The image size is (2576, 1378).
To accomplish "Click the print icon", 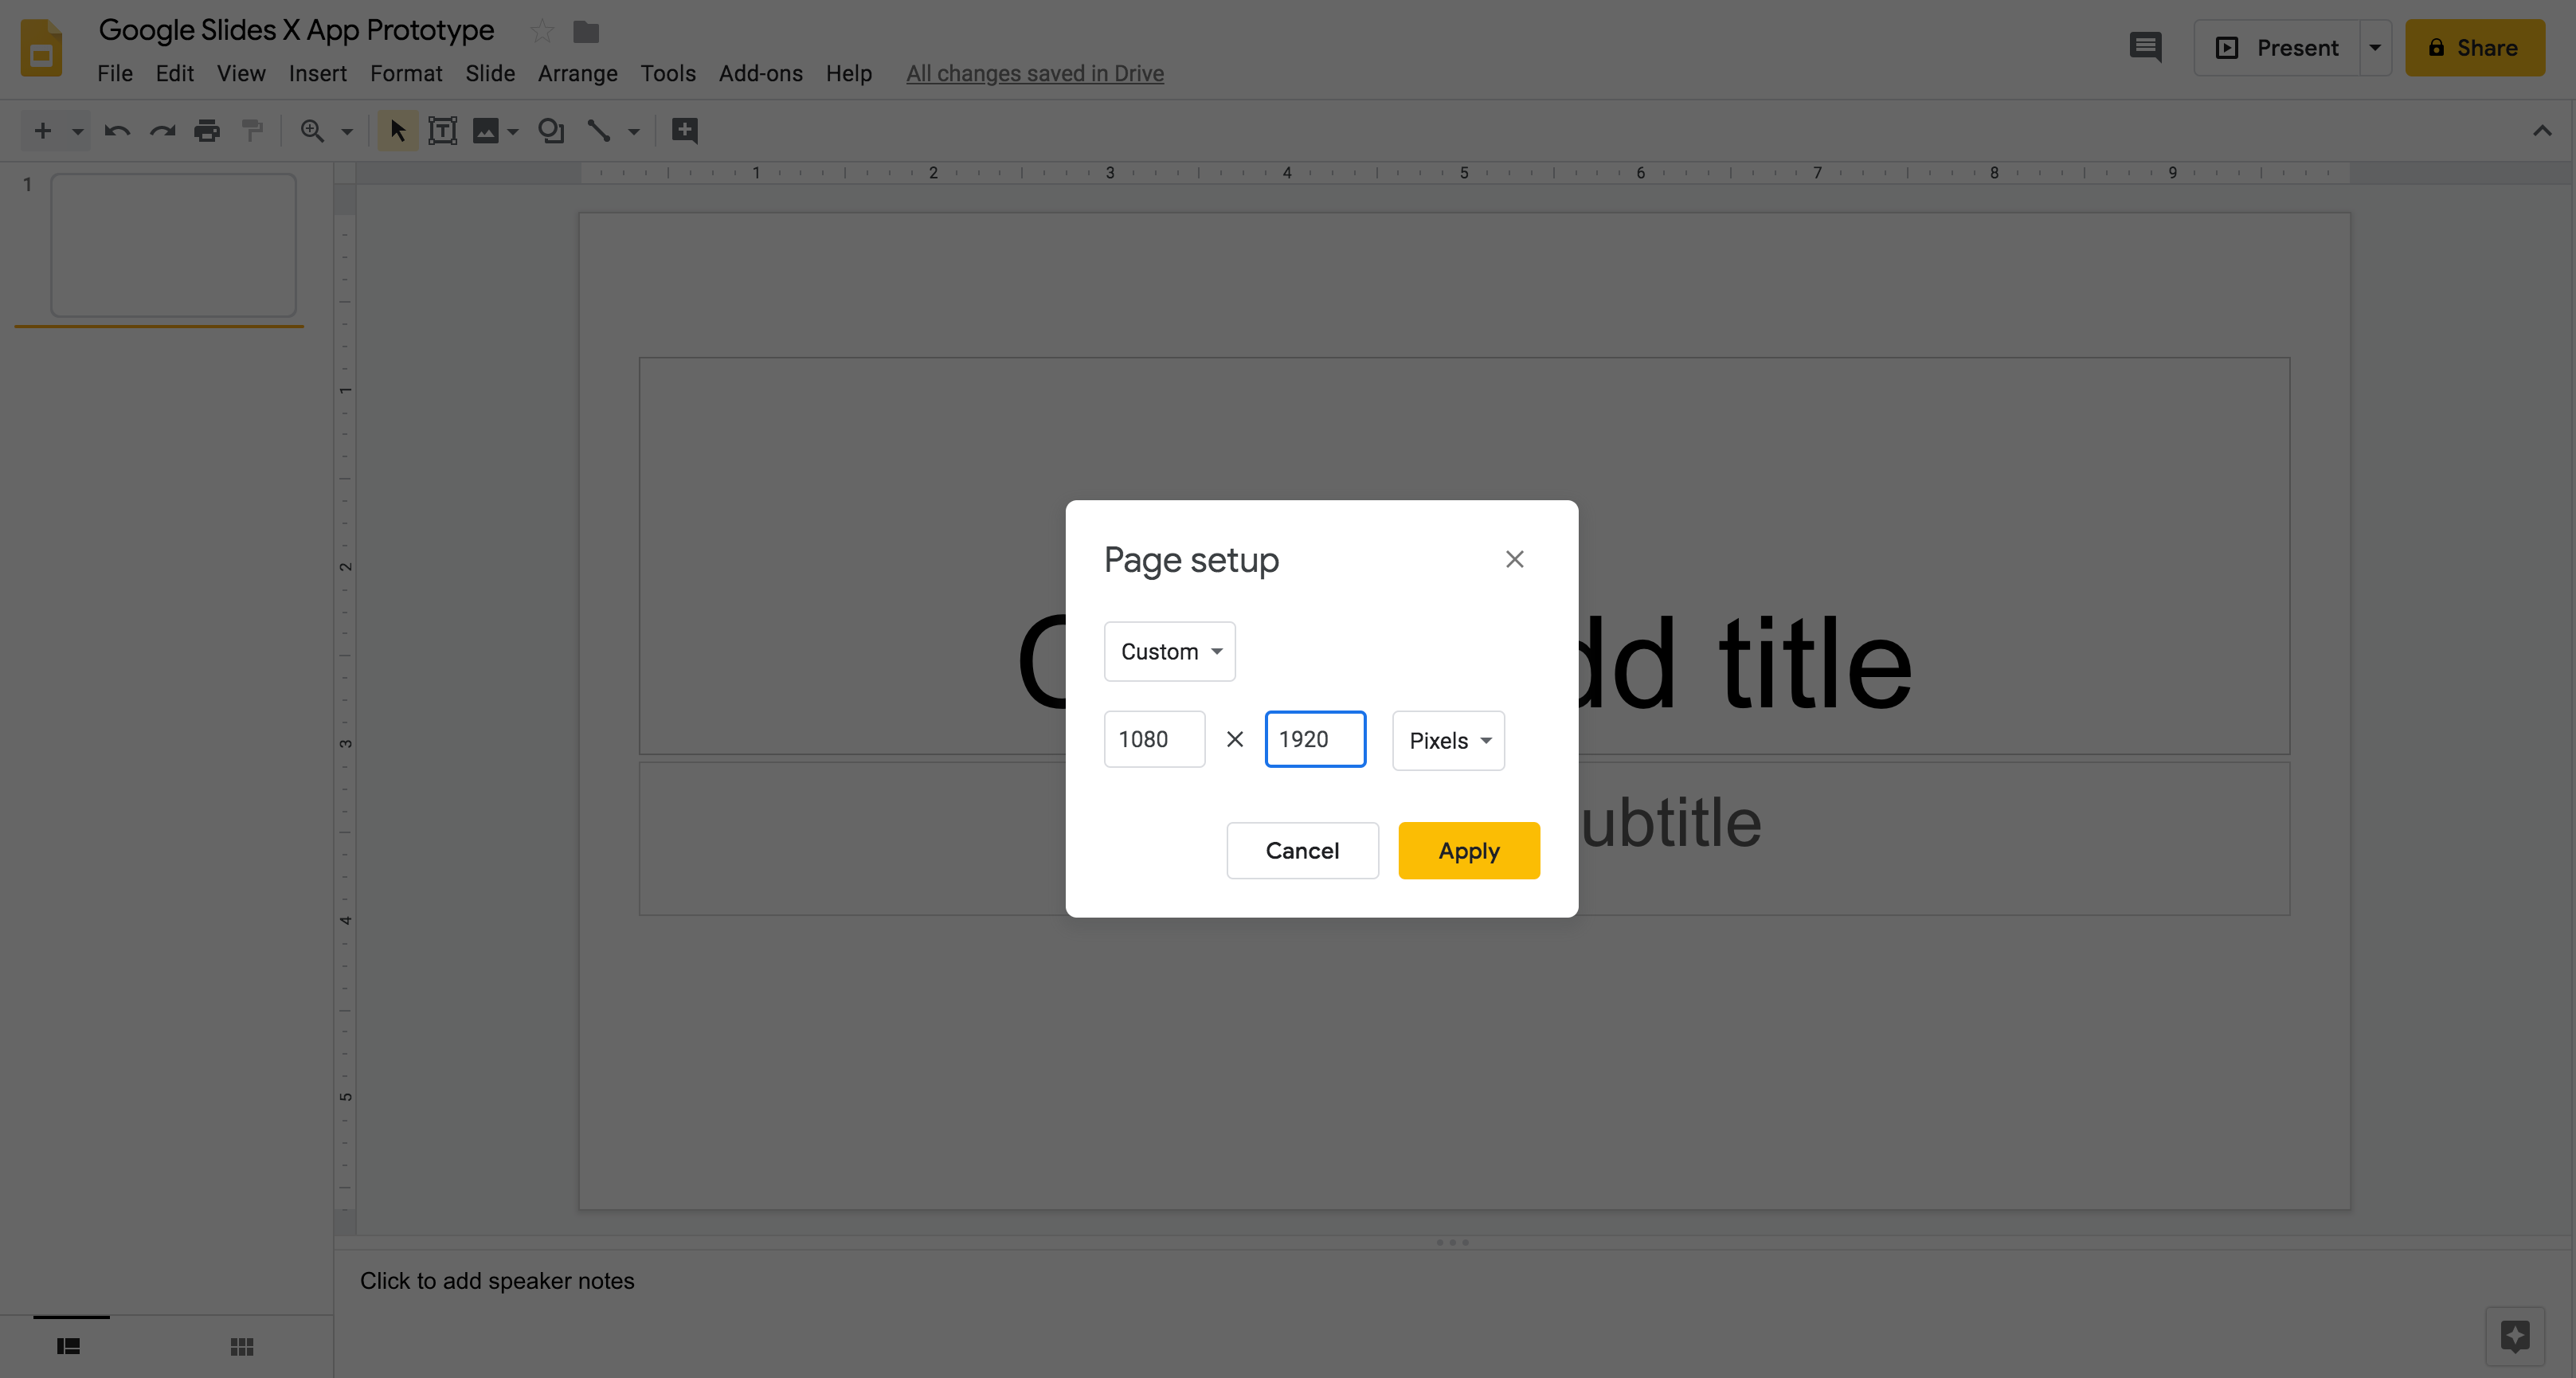I will tap(207, 130).
